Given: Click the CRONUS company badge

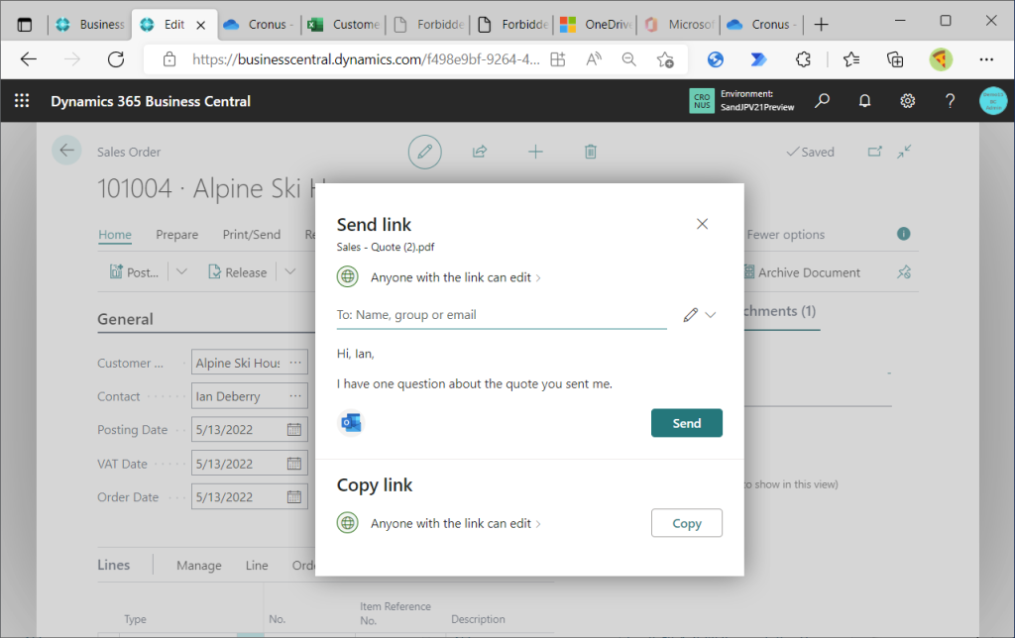Looking at the screenshot, I should (702, 101).
